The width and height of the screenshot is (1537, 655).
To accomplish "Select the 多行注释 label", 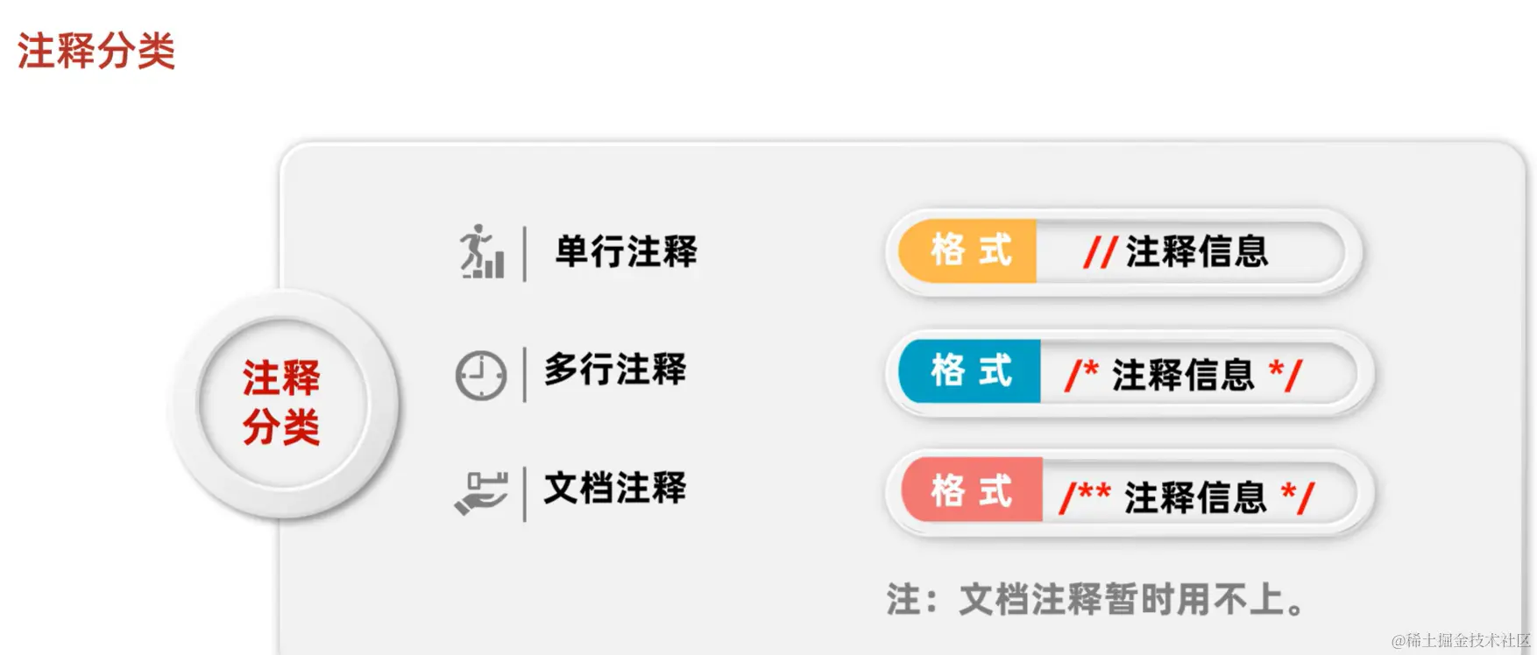I will coord(615,370).
